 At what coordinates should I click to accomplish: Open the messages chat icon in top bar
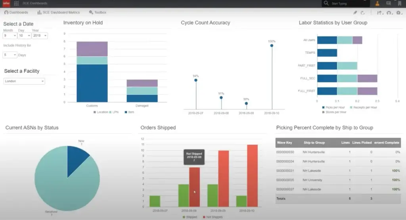tap(388, 4)
